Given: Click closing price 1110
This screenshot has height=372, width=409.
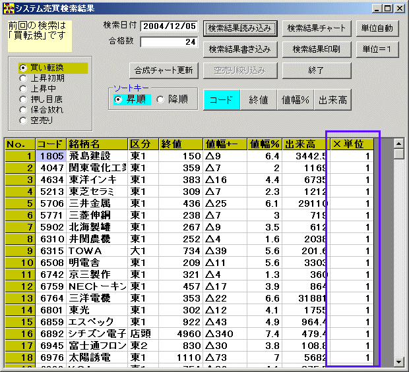Looking at the screenshot, I should (x=181, y=358).
